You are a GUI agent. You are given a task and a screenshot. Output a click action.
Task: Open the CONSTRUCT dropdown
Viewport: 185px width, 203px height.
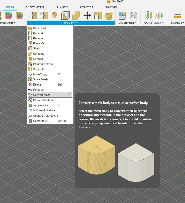pyautogui.click(x=154, y=23)
